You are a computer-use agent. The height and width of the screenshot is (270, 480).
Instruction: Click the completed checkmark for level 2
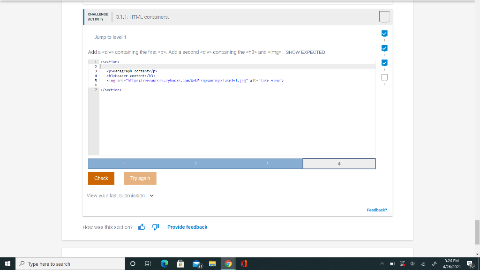click(384, 48)
